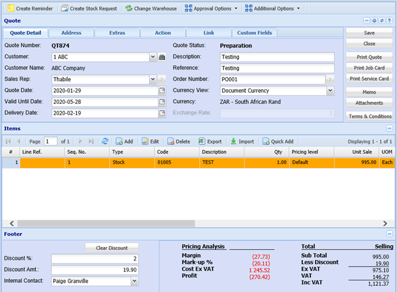Add a new item line
This screenshot has height=292, width=397.
coord(125,141)
